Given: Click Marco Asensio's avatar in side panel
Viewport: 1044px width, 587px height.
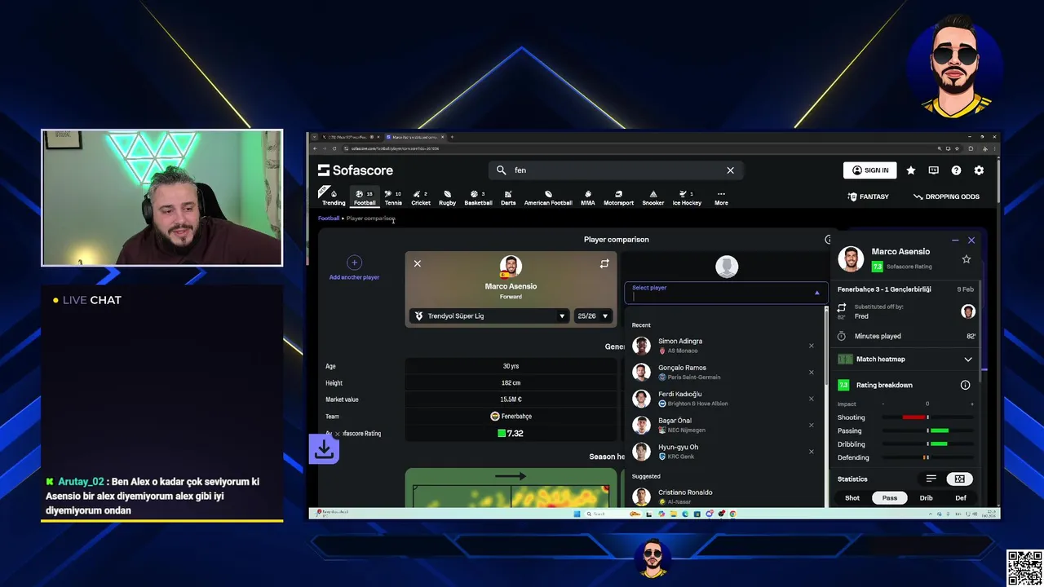Looking at the screenshot, I should click(x=851, y=258).
